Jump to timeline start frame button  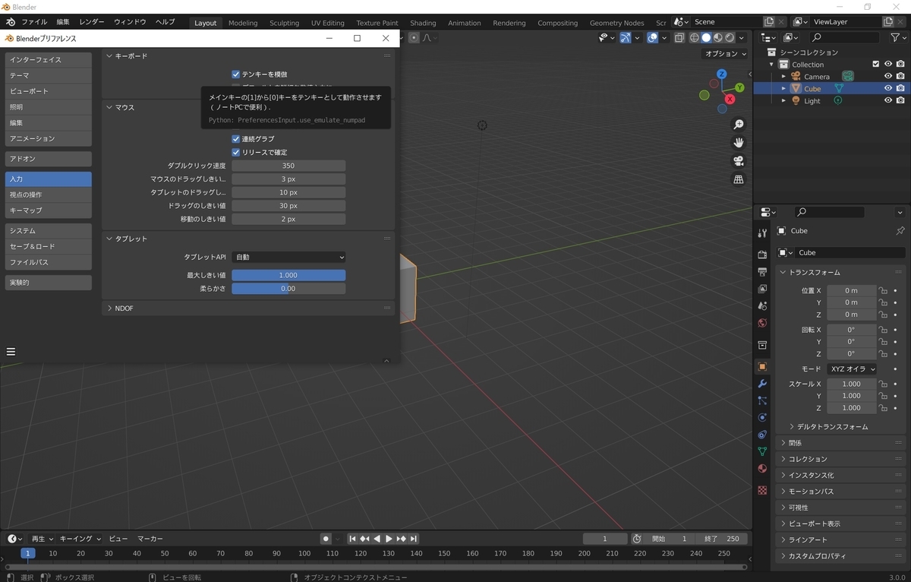point(352,539)
